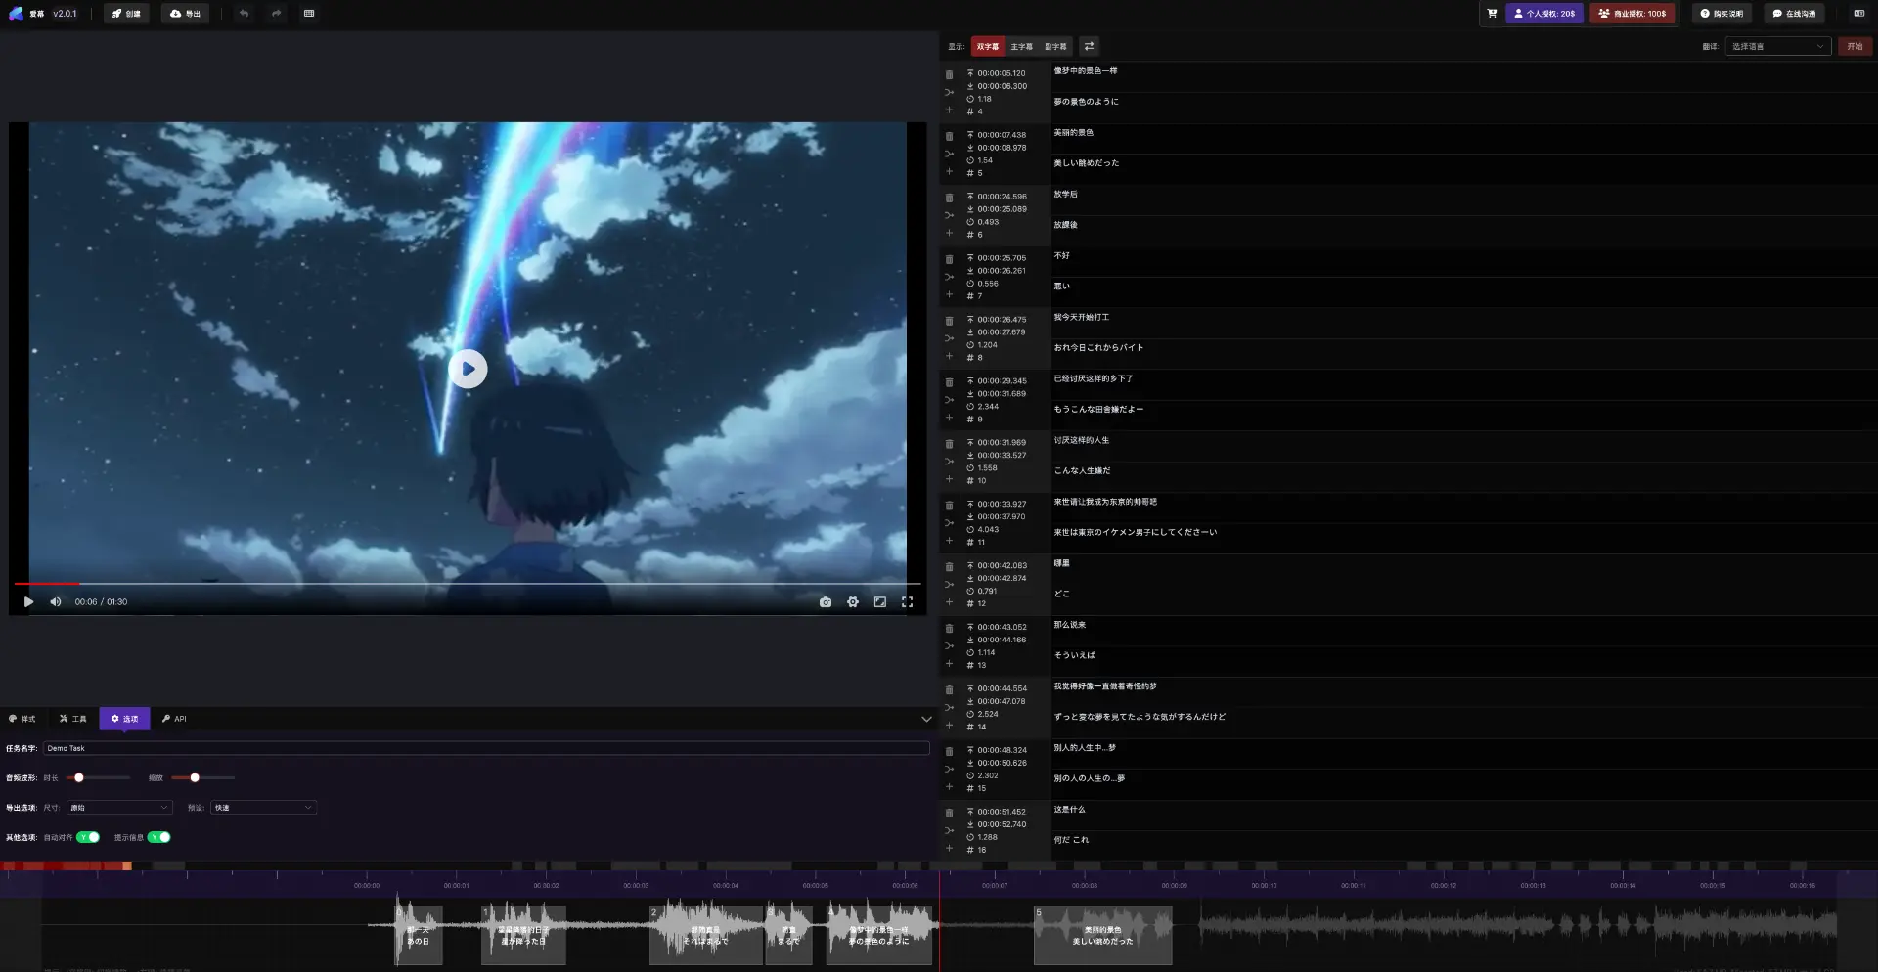Click the swap subtitles arrows icon
Image resolution: width=1878 pixels, height=972 pixels.
tap(1089, 46)
